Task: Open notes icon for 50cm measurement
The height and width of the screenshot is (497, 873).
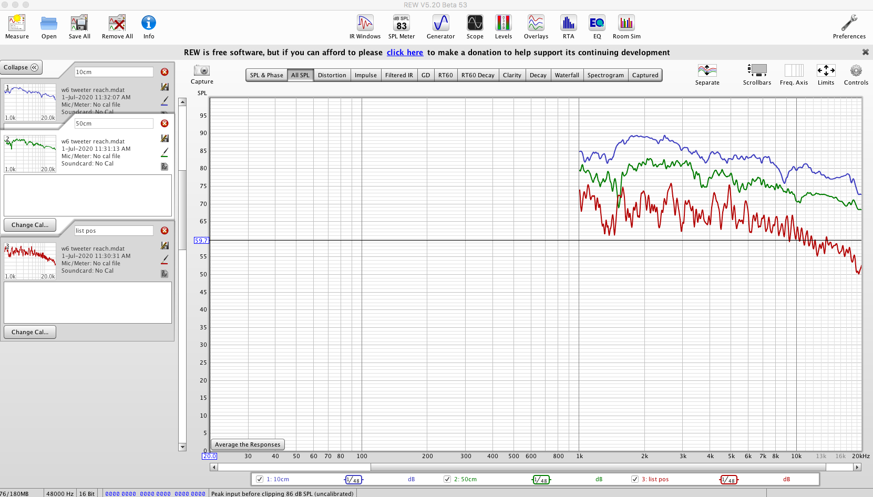Action: [x=165, y=167]
